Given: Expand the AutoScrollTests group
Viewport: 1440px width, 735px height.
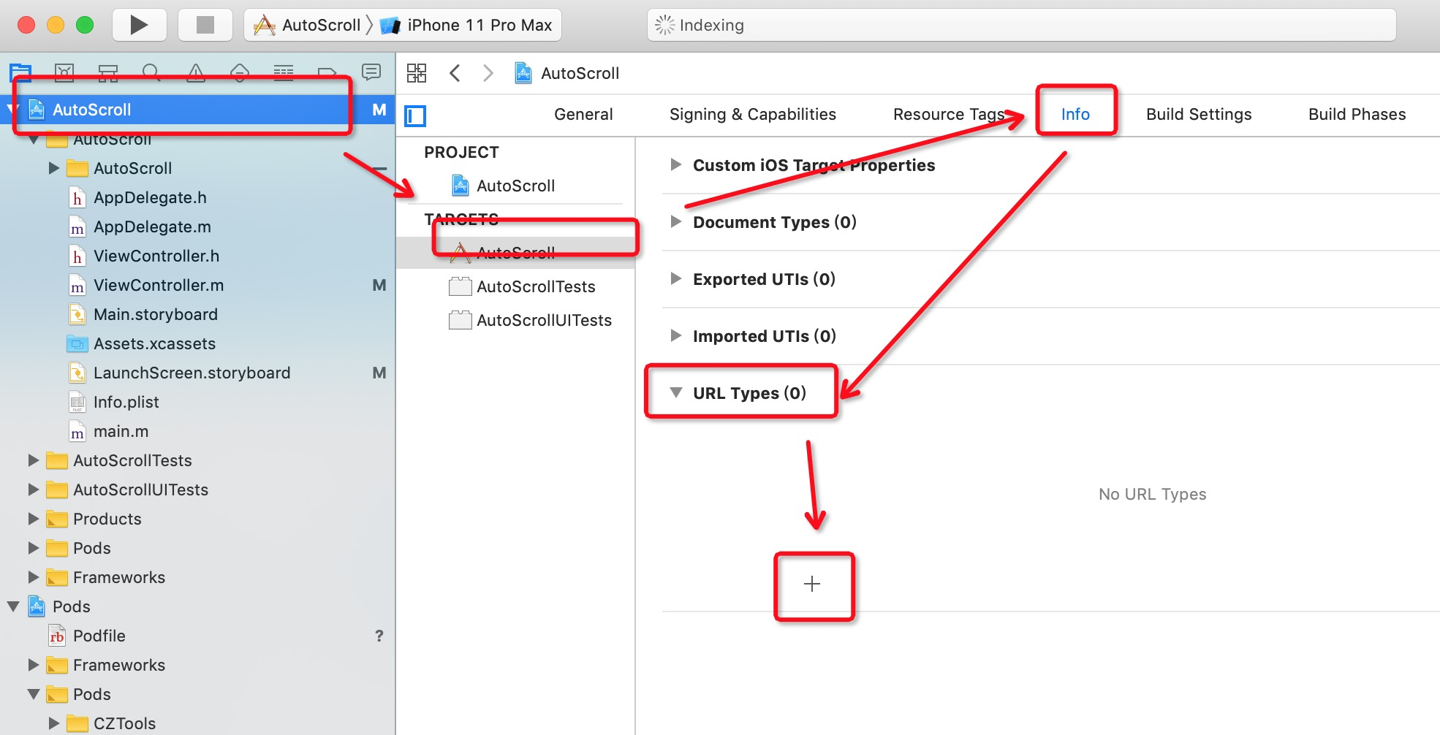Looking at the screenshot, I should (x=34, y=460).
